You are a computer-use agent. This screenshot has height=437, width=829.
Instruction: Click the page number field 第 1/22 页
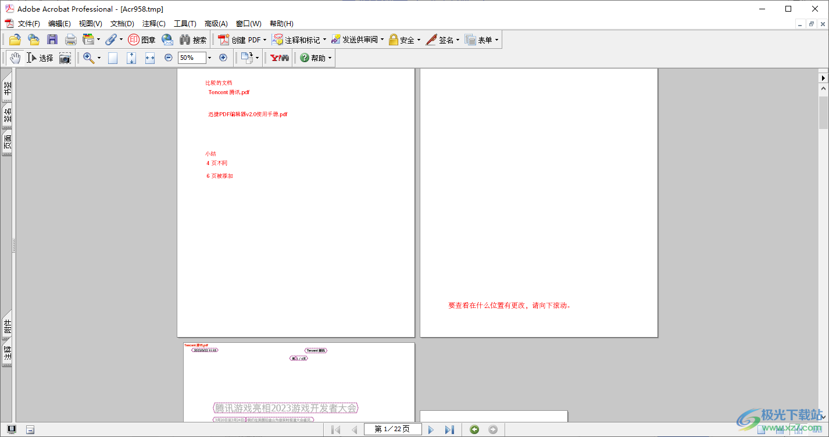click(392, 429)
